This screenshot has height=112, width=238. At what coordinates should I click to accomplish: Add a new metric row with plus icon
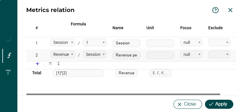[x=37, y=64]
